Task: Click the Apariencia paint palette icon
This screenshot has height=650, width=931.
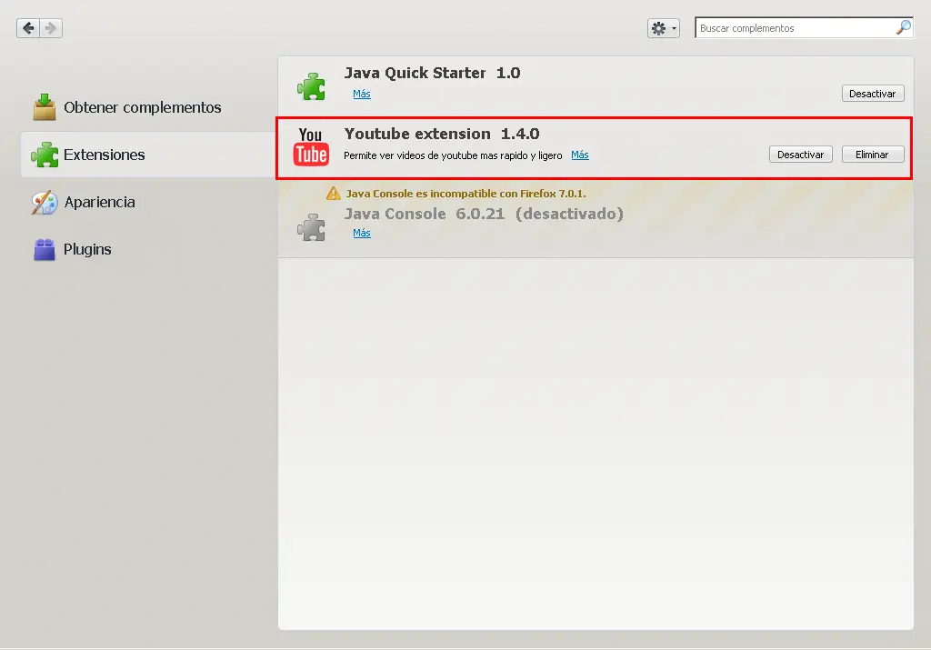Action: tap(45, 203)
